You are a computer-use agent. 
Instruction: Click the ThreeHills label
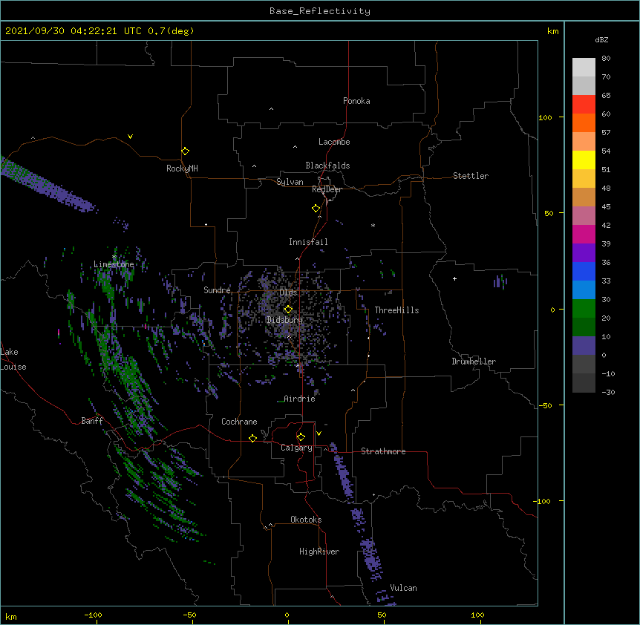[x=396, y=310]
